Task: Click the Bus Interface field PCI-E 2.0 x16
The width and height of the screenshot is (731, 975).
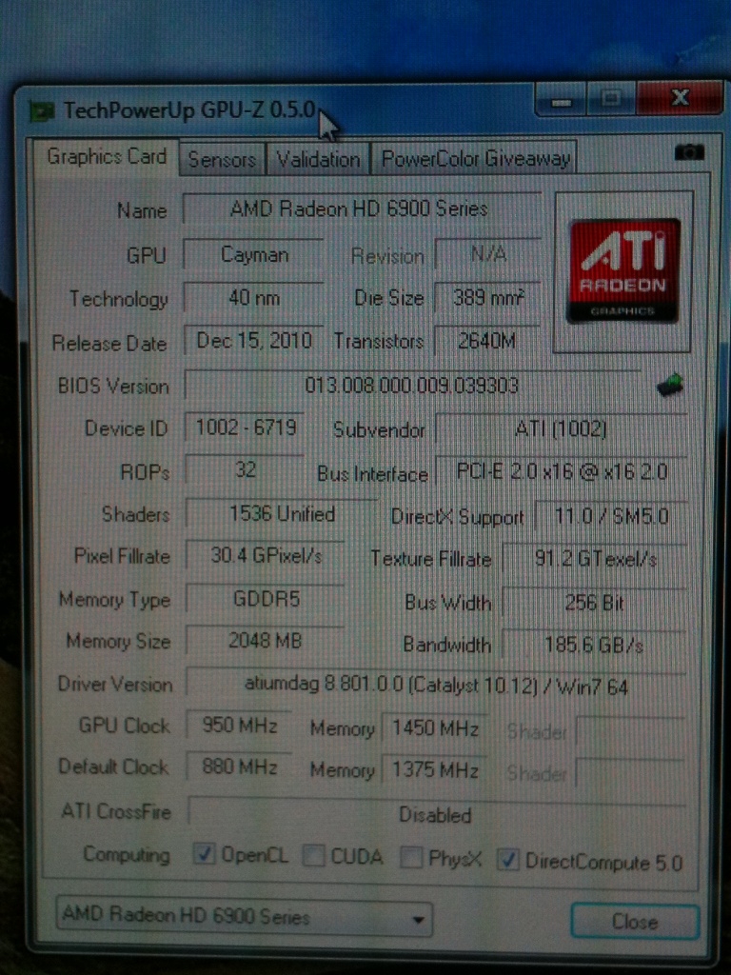Action: (x=561, y=471)
